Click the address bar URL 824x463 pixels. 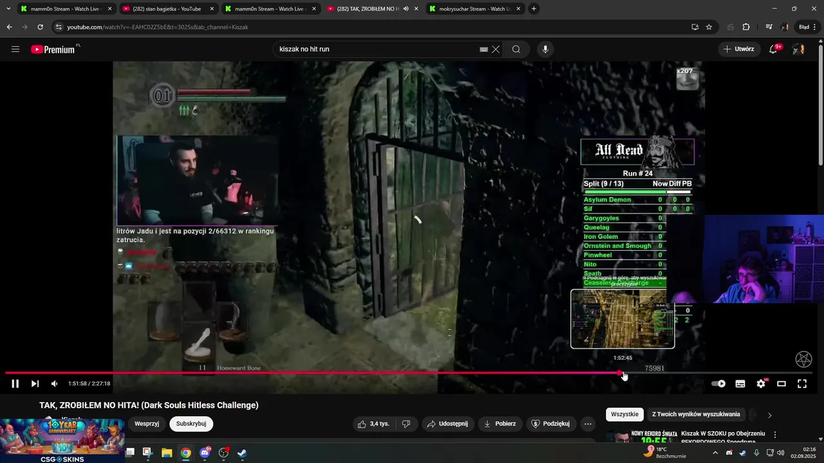tap(158, 27)
